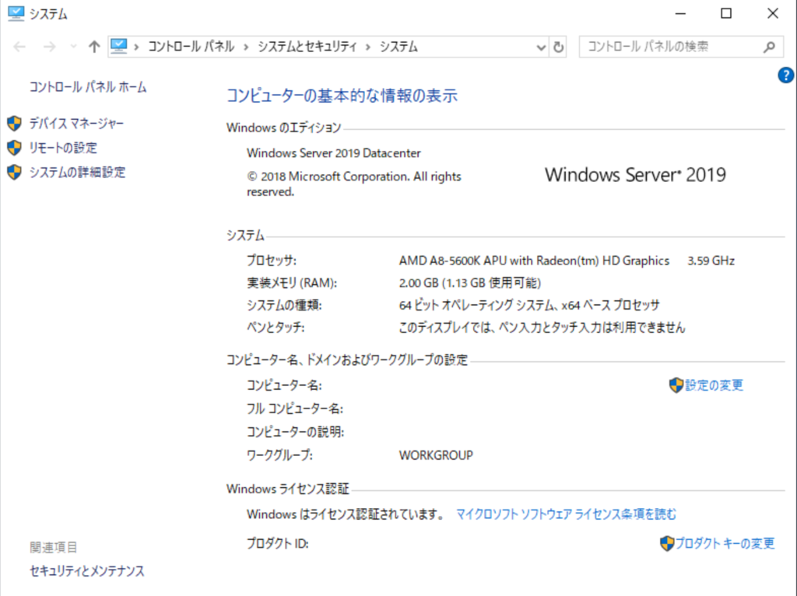Click the システムの種類: label
Viewport: 797px width, 596px height.
coord(284,305)
